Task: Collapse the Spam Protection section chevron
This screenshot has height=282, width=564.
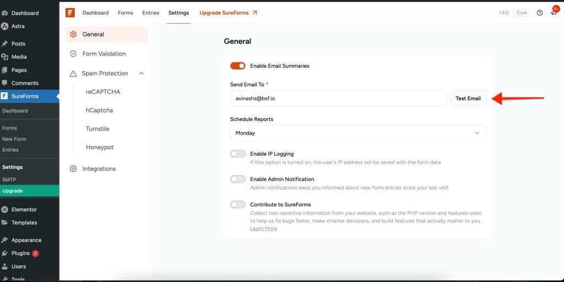Action: point(142,74)
